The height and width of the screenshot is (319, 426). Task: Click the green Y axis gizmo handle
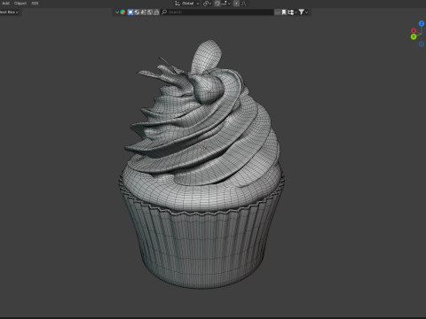414,36
